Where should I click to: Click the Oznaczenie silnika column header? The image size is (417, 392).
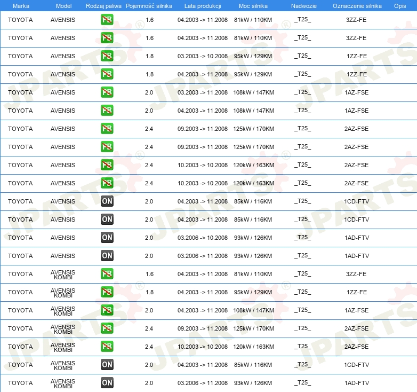coord(357,6)
